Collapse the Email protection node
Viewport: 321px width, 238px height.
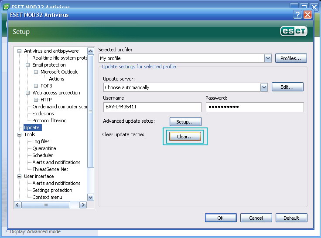pyautogui.click(x=27, y=65)
